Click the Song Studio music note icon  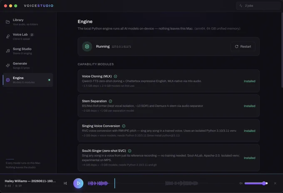pyautogui.click(x=8, y=51)
